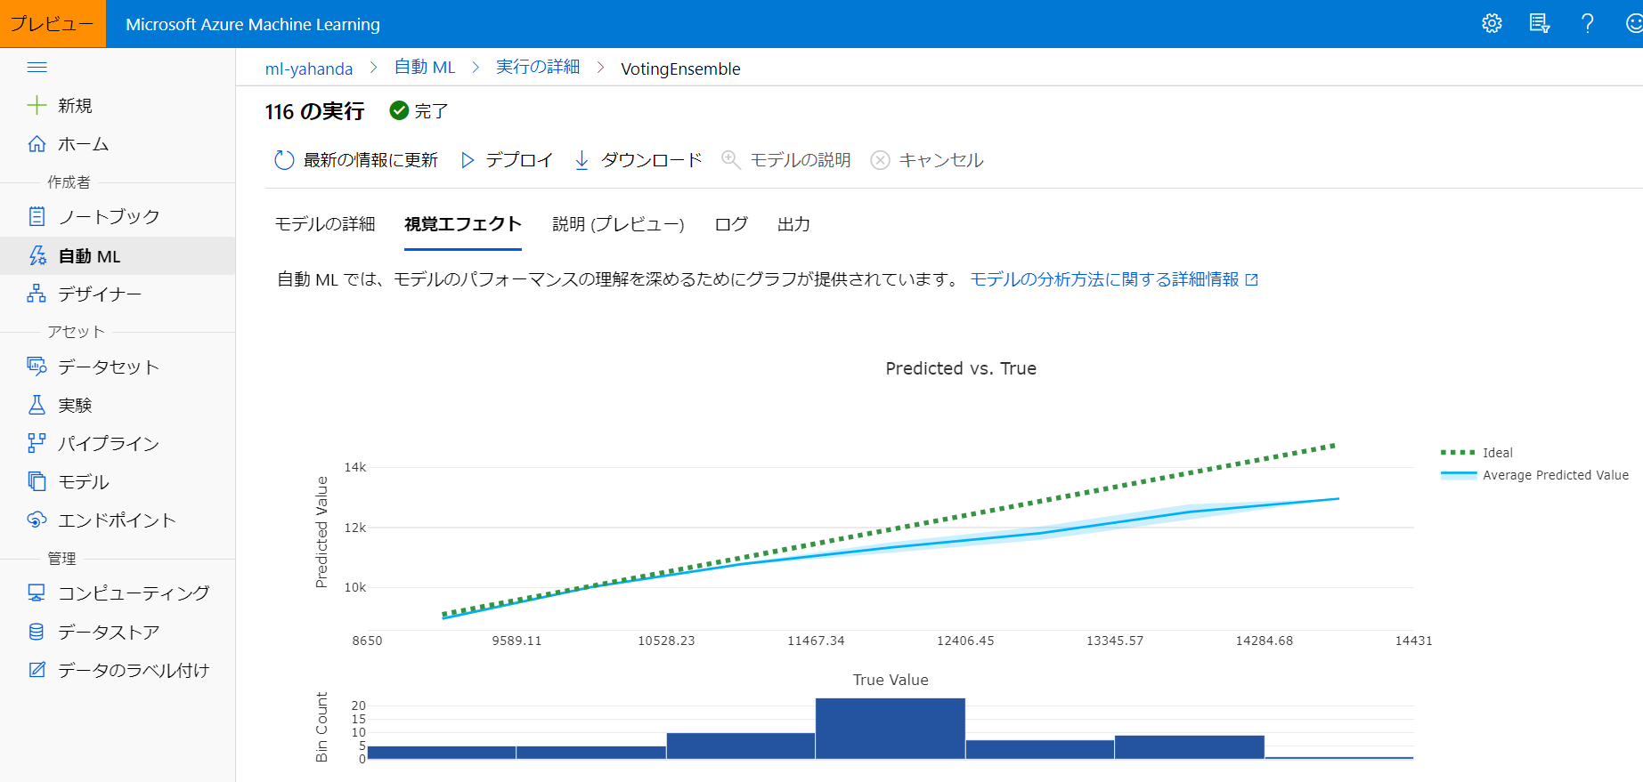Open the settings gear icon

tap(1492, 24)
